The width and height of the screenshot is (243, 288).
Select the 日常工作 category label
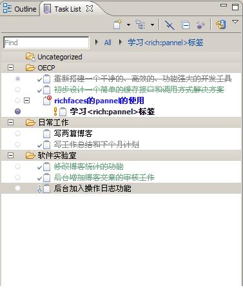[53, 123]
